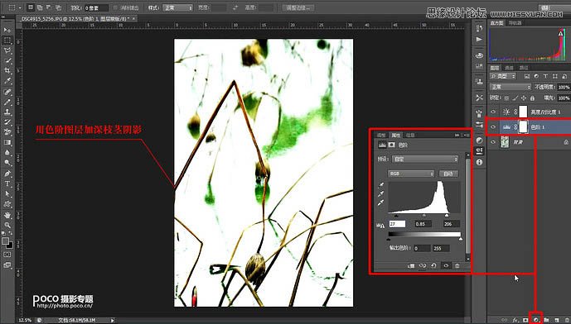Hide the Brightness/Contrast 1 layer

(x=493, y=112)
